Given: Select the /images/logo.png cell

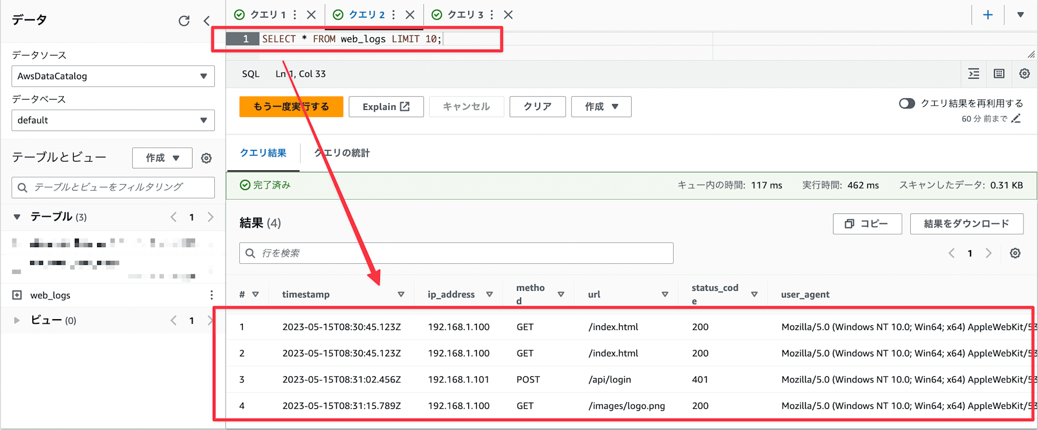Looking at the screenshot, I should tap(626, 406).
